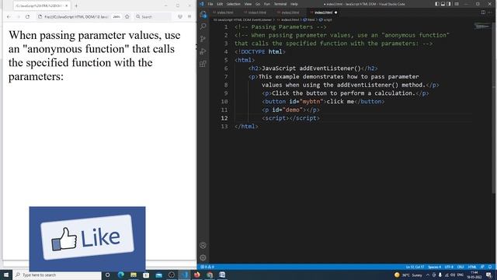Click the CRLF end-of-line indicator
The image size is (497, 280).
pyautogui.click(x=461, y=267)
